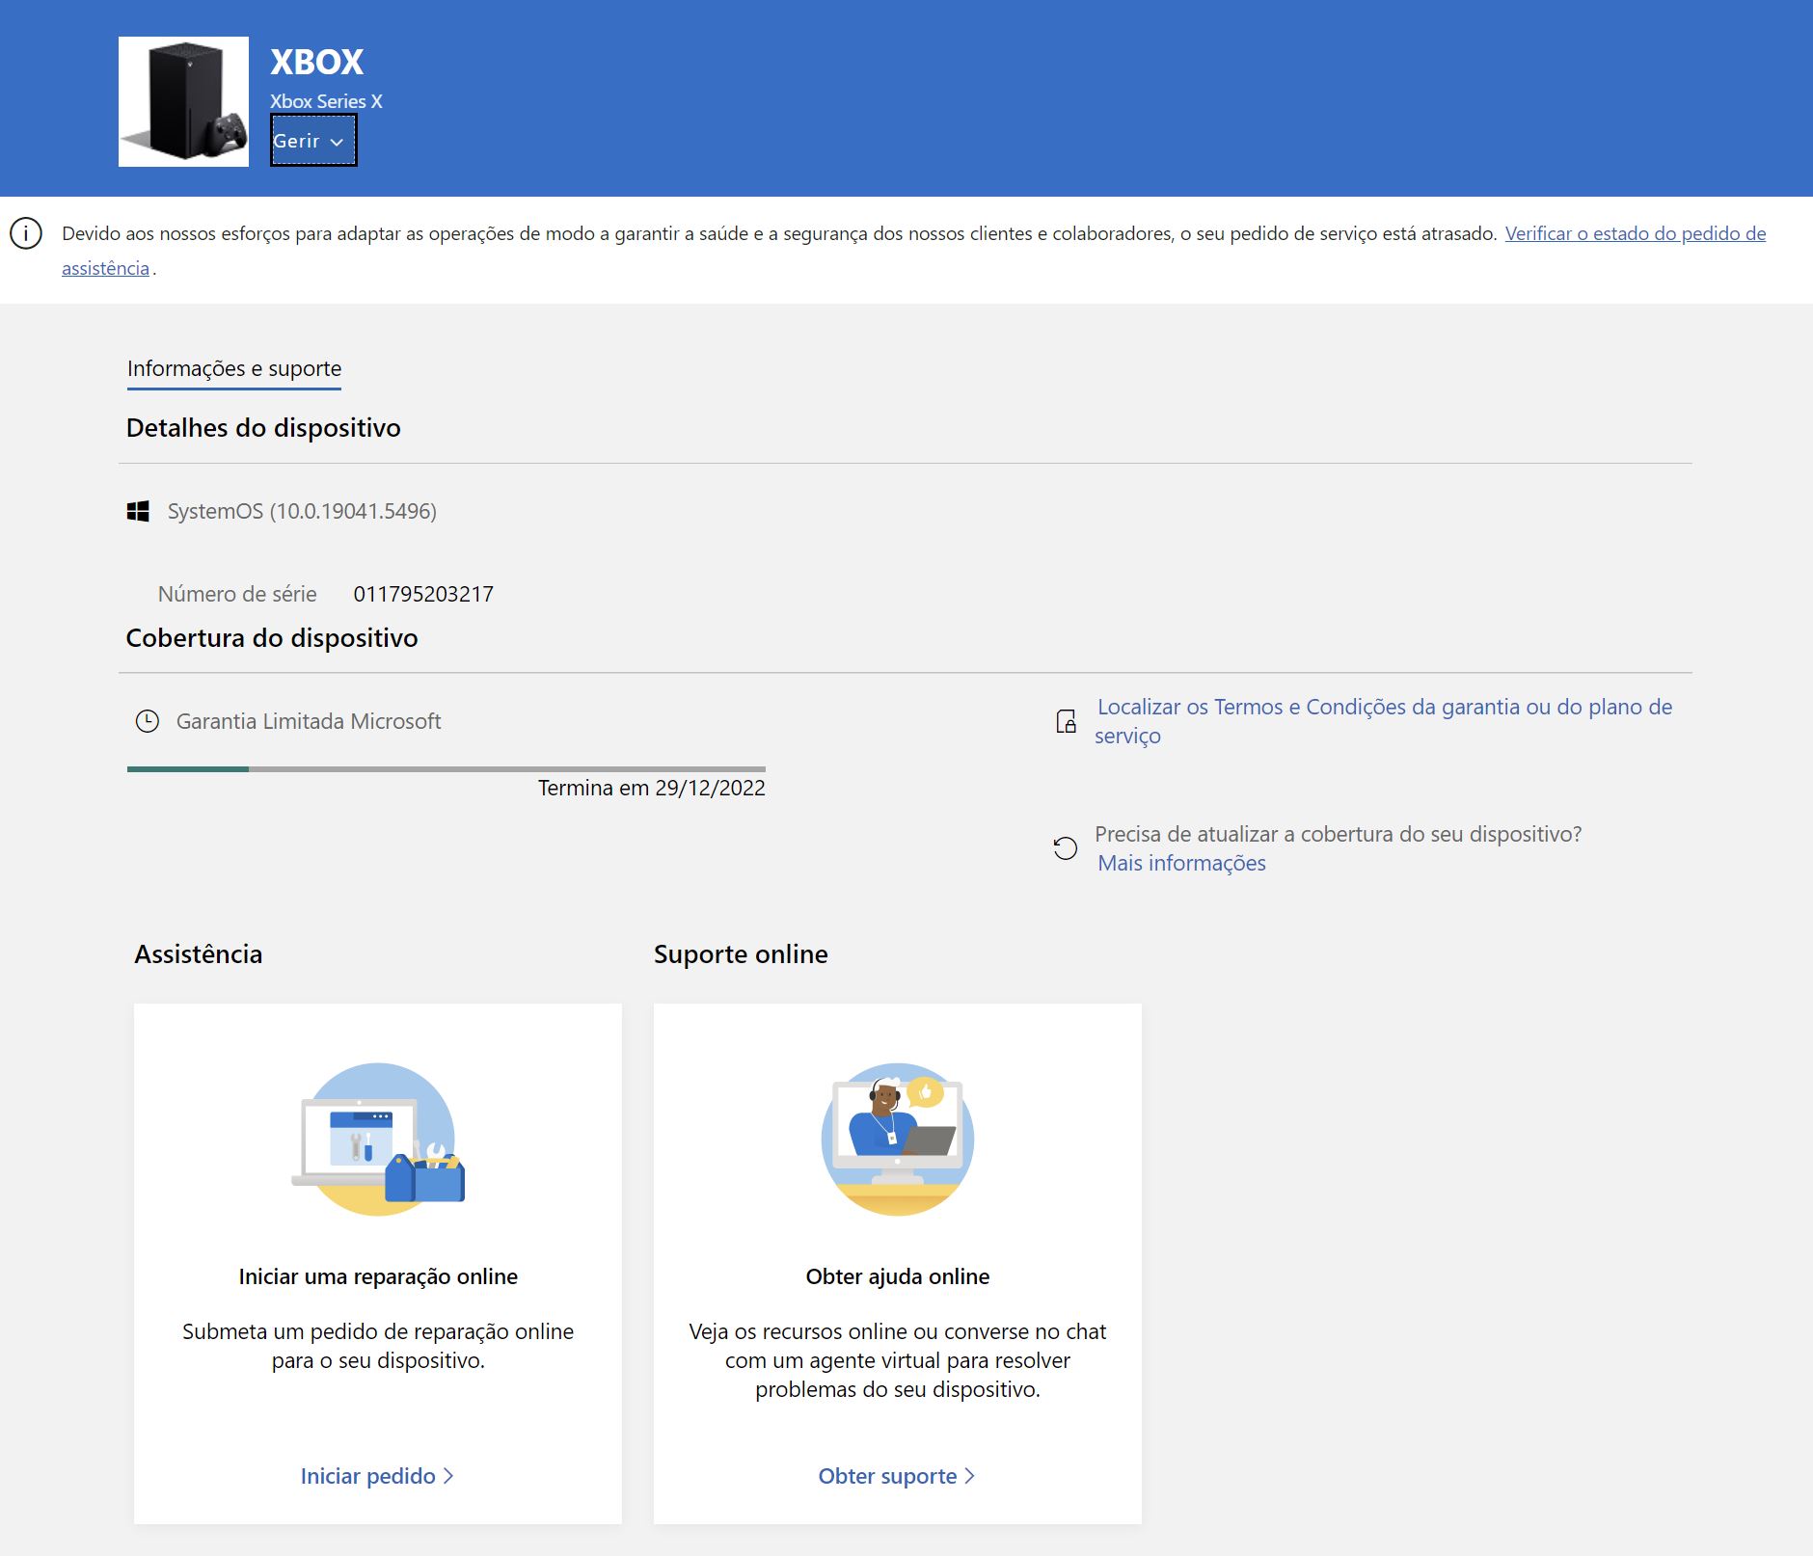The width and height of the screenshot is (1813, 1556).
Task: Open the Mais informações link
Action: coord(1181,863)
